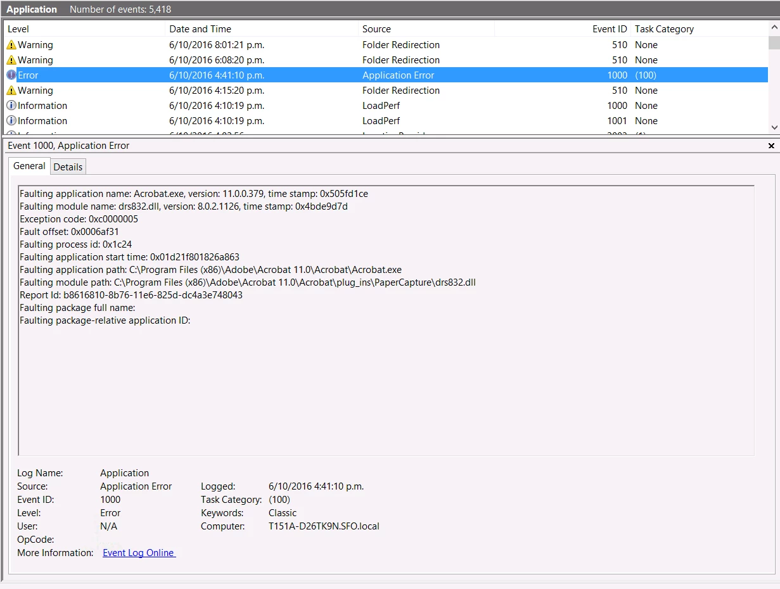
Task: Click the 'Faulting module name: drs832.dll' line
Action: click(x=184, y=206)
